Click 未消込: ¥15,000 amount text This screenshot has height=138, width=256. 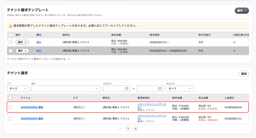(208, 109)
